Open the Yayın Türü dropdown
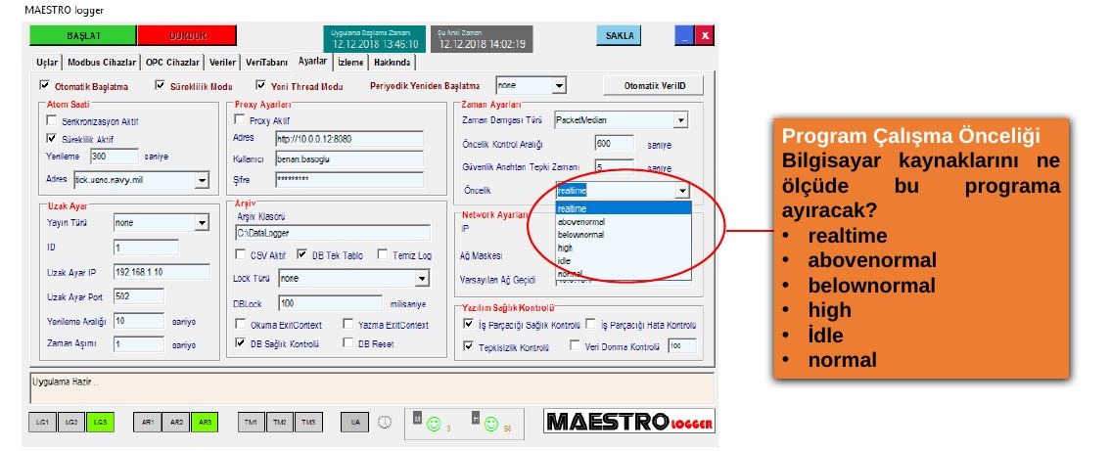This screenshot has width=1110, height=451. click(x=202, y=223)
